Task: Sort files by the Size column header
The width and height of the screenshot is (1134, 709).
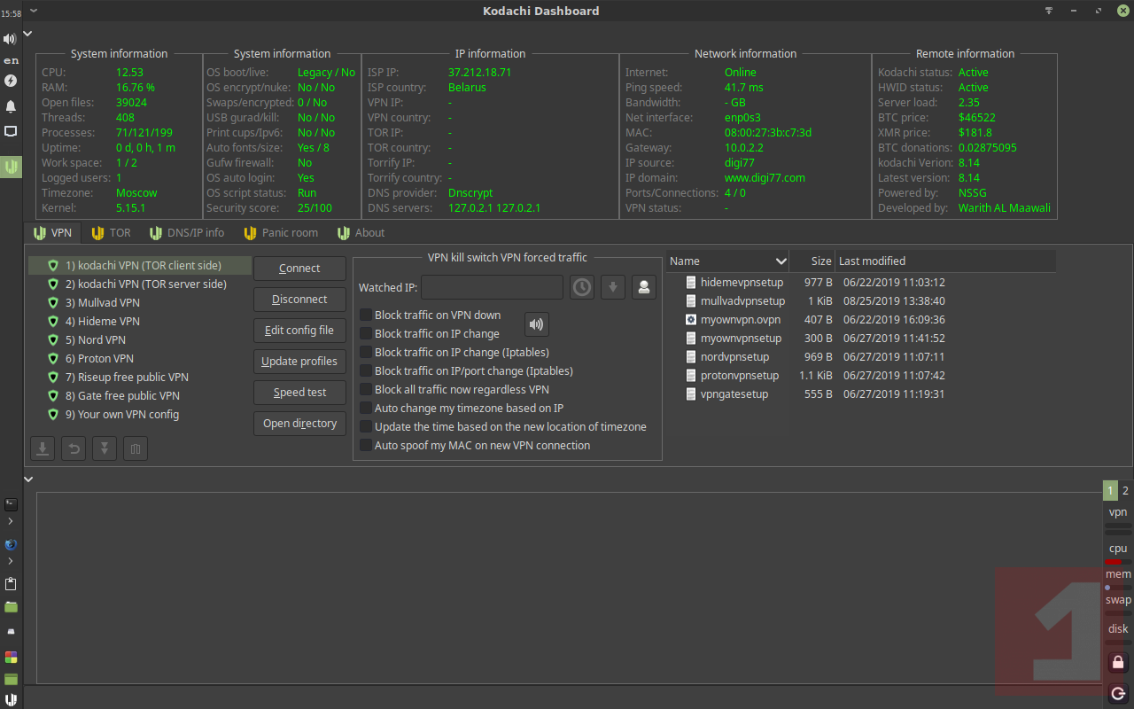Action: pyautogui.click(x=812, y=261)
